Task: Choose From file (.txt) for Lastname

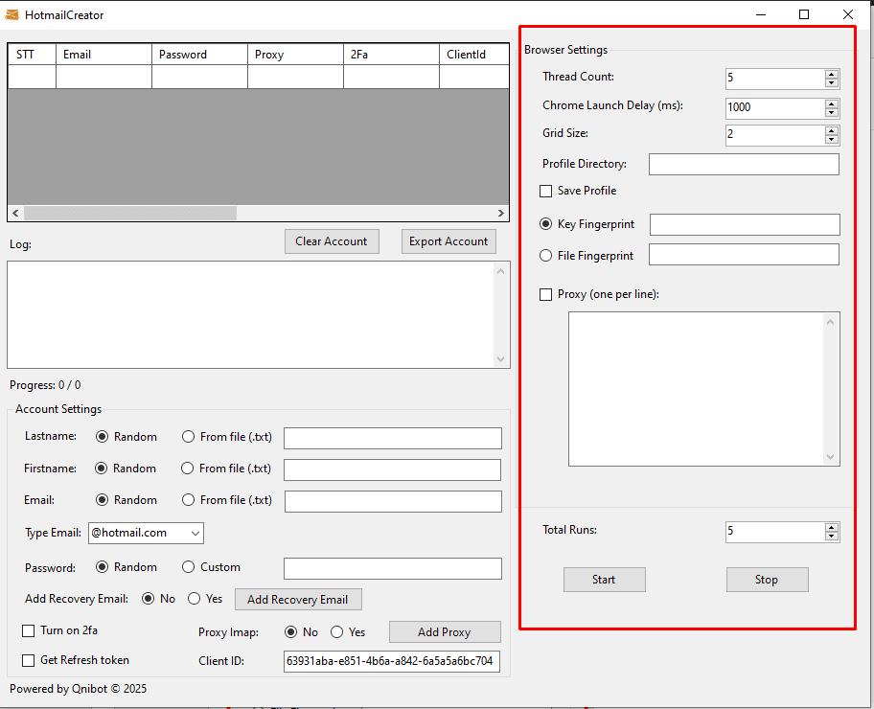Action: (x=188, y=437)
